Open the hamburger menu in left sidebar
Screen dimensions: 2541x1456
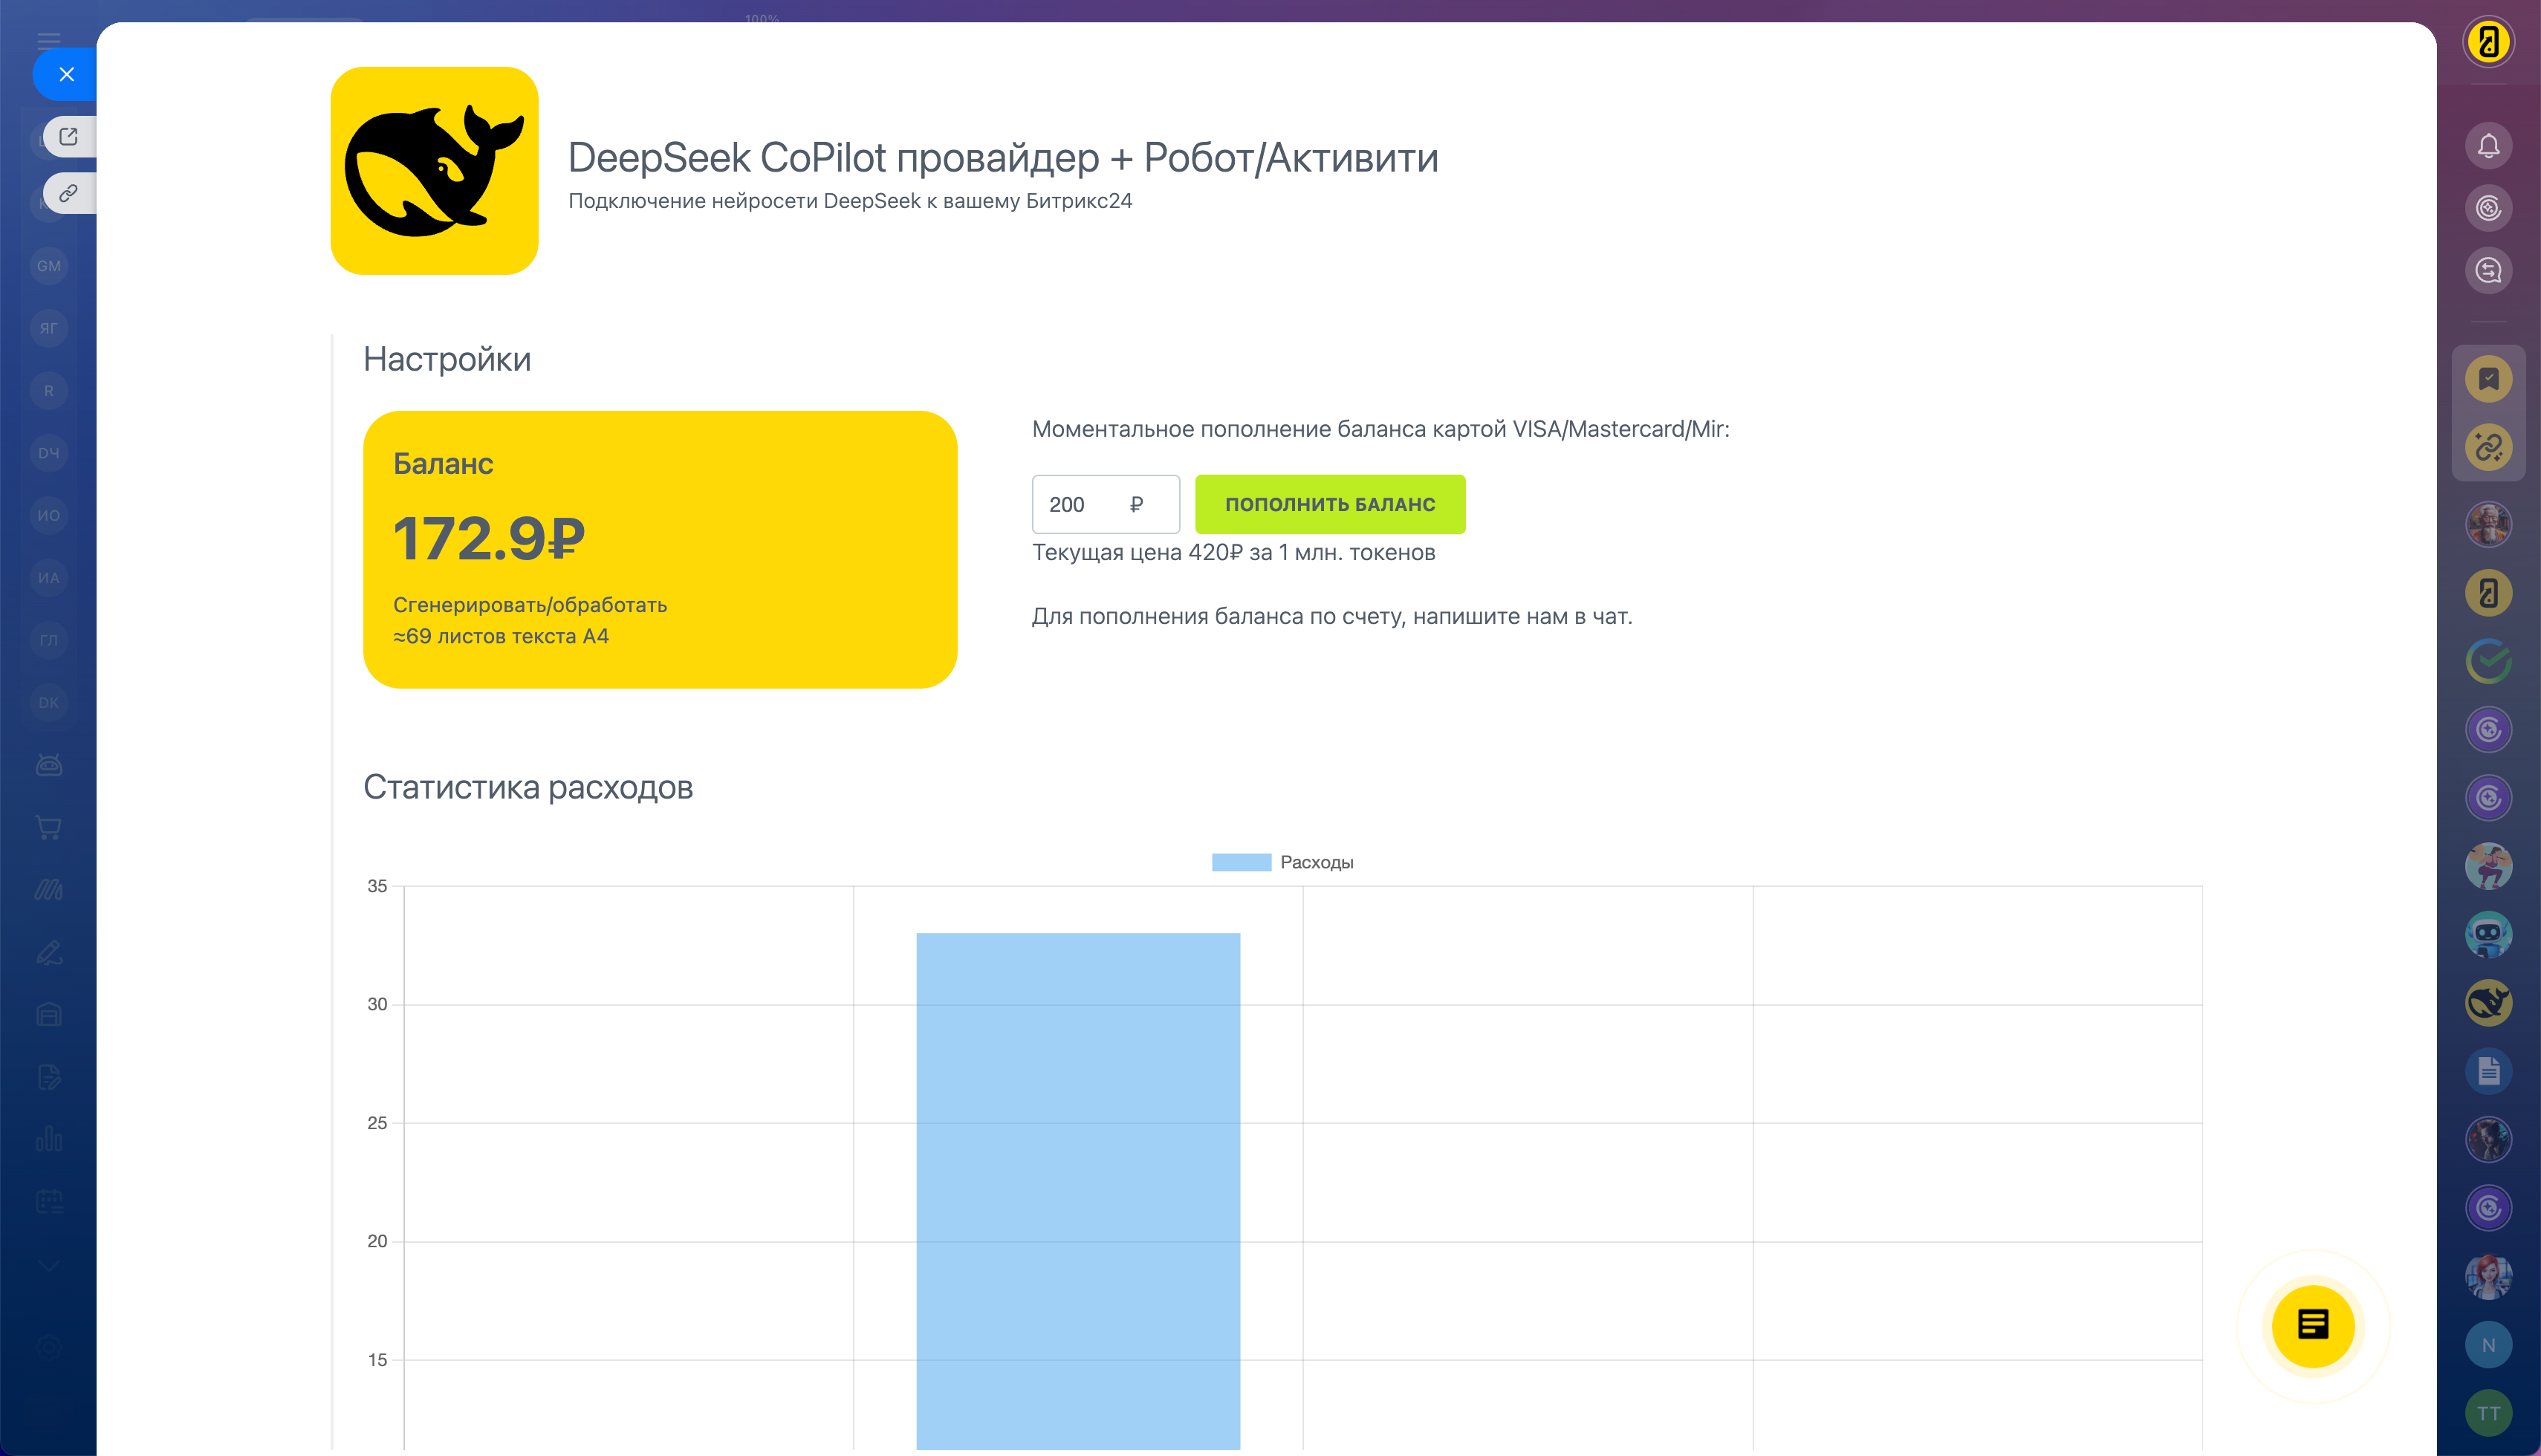click(x=48, y=40)
